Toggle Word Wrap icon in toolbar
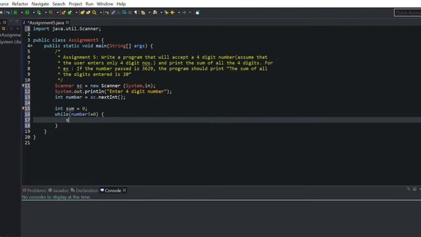 [124, 13]
